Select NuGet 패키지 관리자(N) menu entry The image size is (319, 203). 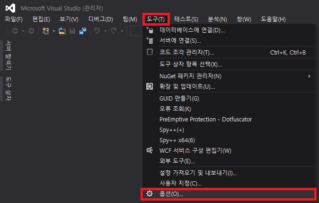click(x=229, y=76)
